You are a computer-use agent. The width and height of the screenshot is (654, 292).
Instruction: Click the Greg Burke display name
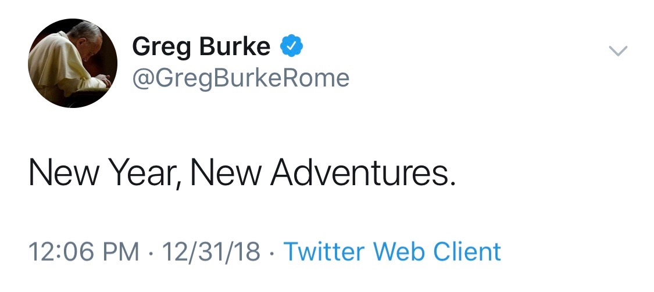click(201, 46)
